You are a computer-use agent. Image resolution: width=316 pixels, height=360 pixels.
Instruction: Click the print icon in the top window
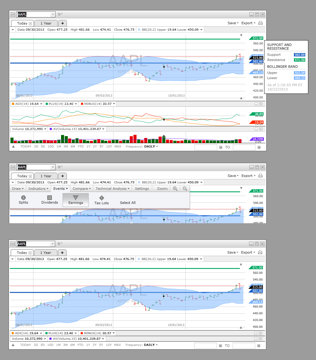click(260, 23)
